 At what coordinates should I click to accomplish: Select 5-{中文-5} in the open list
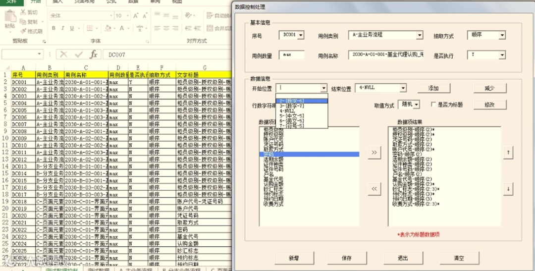tap(302, 116)
